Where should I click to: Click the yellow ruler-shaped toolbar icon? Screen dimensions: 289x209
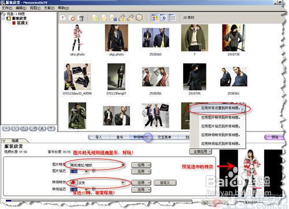coord(122,18)
